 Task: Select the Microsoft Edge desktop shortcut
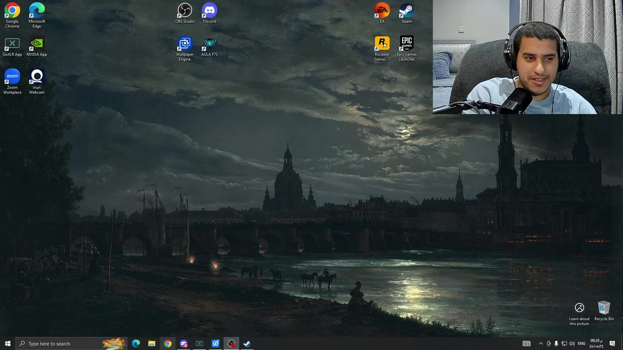coord(37,16)
